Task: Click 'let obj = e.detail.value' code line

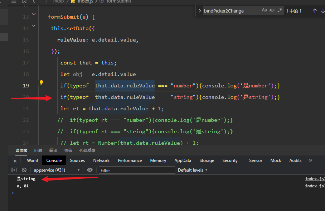Action: tap(98, 74)
